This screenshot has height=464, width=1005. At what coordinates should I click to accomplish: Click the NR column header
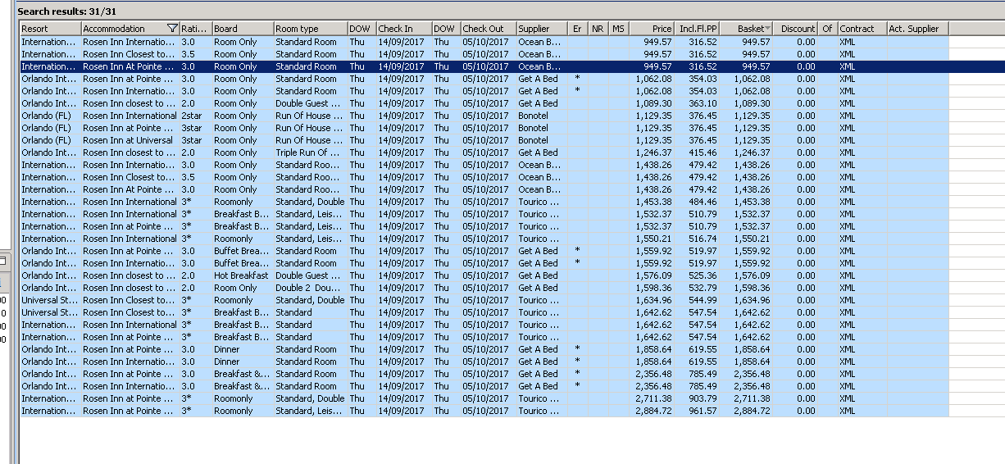click(598, 29)
